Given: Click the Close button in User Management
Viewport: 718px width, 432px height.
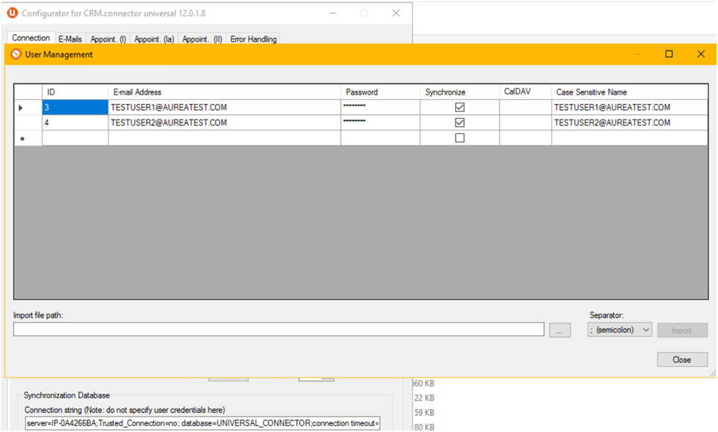Looking at the screenshot, I should coord(682,359).
